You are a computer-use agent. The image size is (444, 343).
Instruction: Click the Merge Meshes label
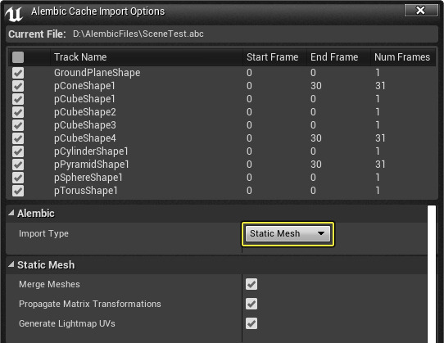pos(49,284)
